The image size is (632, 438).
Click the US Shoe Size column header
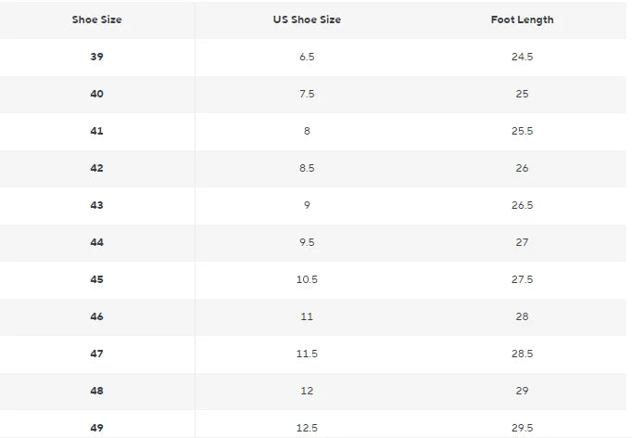point(307,19)
